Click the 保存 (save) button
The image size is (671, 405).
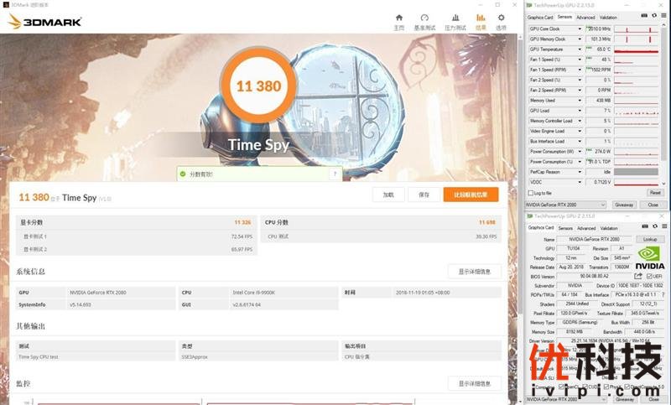pyautogui.click(x=424, y=195)
